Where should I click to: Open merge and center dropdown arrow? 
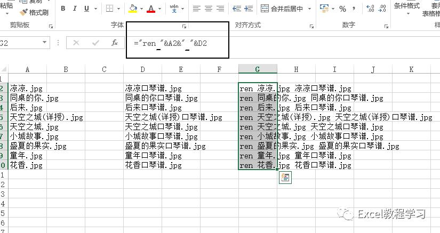[309, 9]
